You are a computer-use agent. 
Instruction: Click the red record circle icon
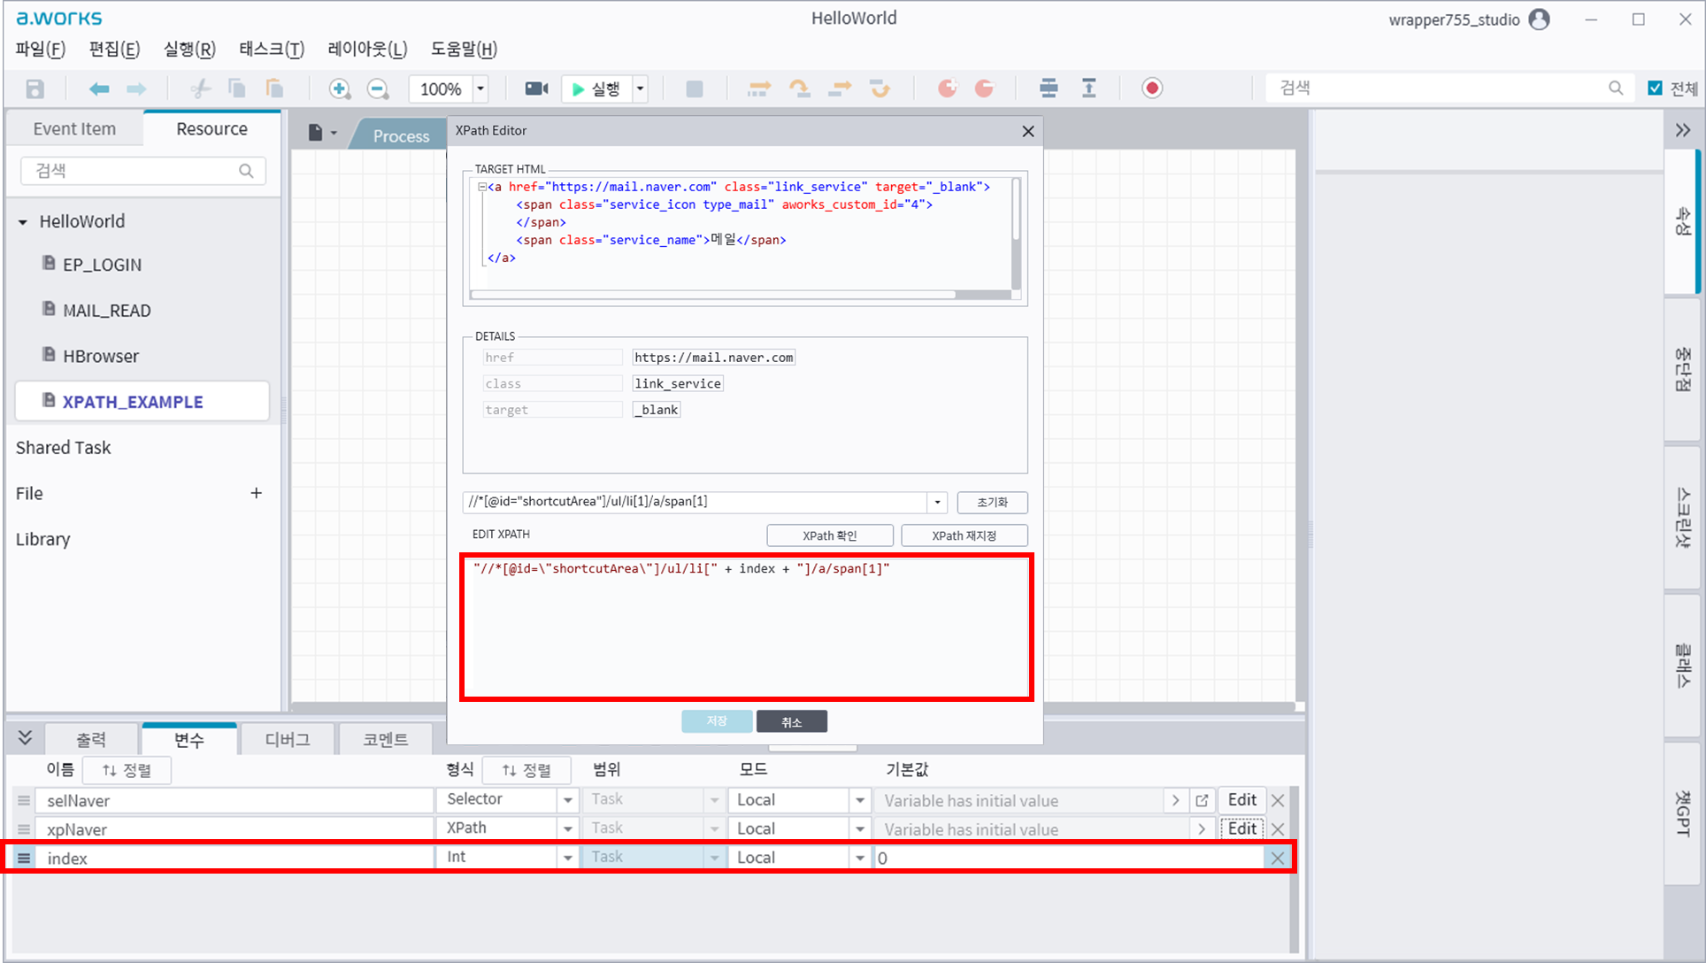[1152, 89]
